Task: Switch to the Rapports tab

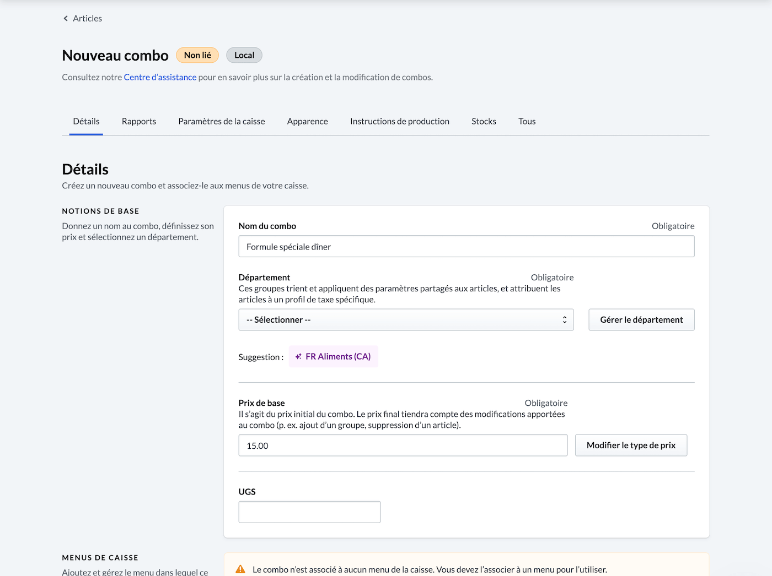Action: 139,121
